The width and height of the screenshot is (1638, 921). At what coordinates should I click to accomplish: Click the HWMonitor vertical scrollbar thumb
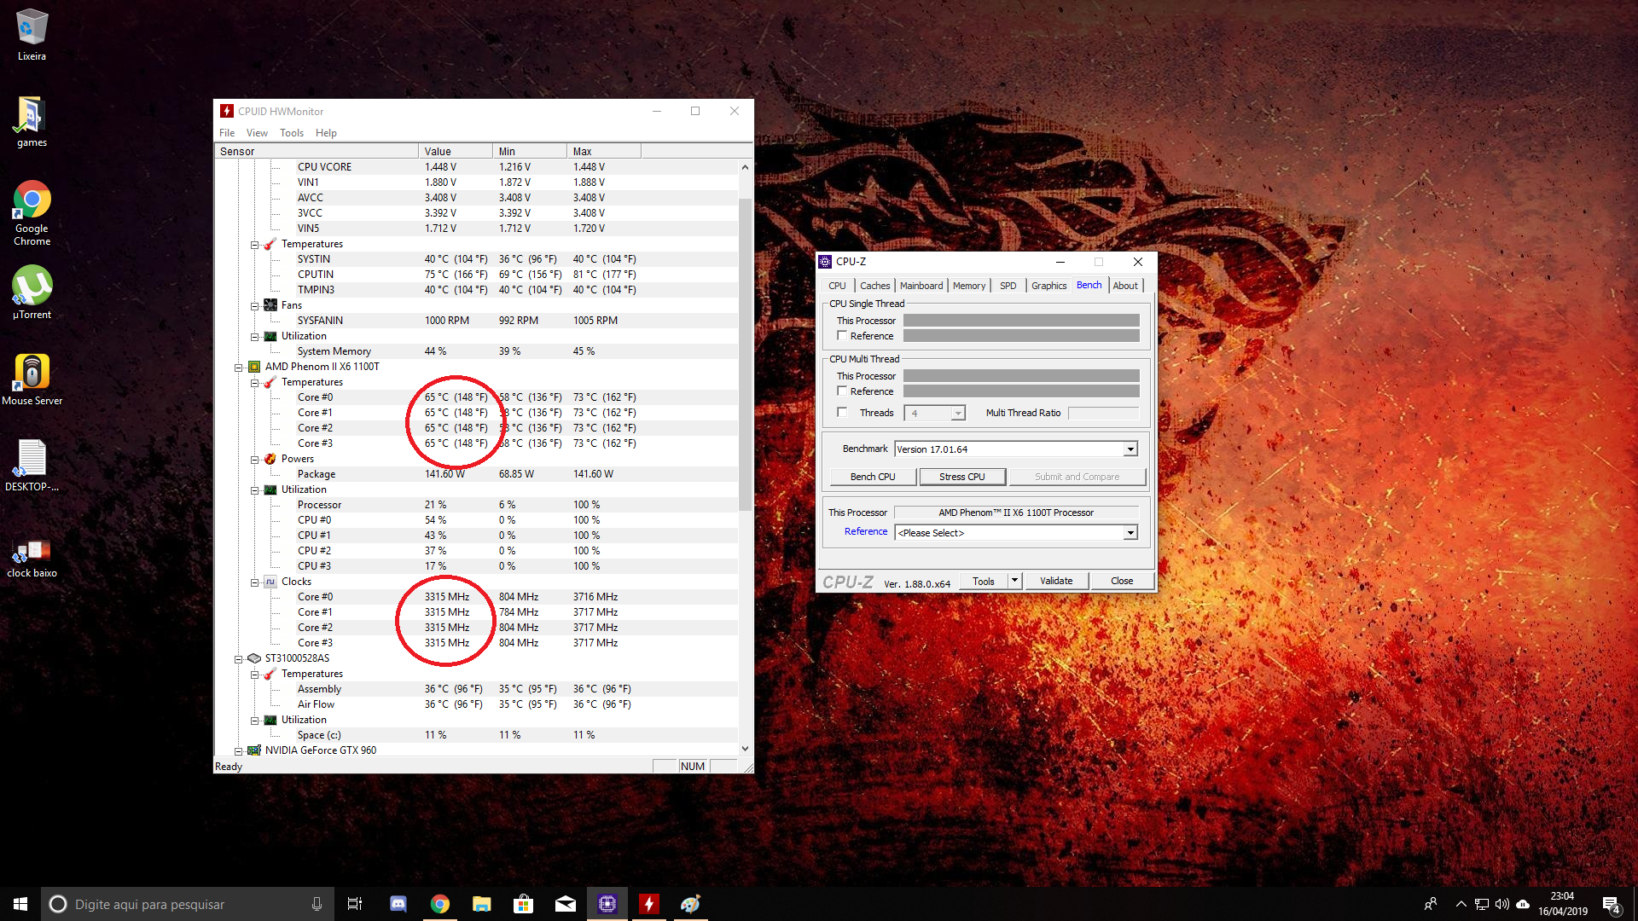[x=745, y=354]
